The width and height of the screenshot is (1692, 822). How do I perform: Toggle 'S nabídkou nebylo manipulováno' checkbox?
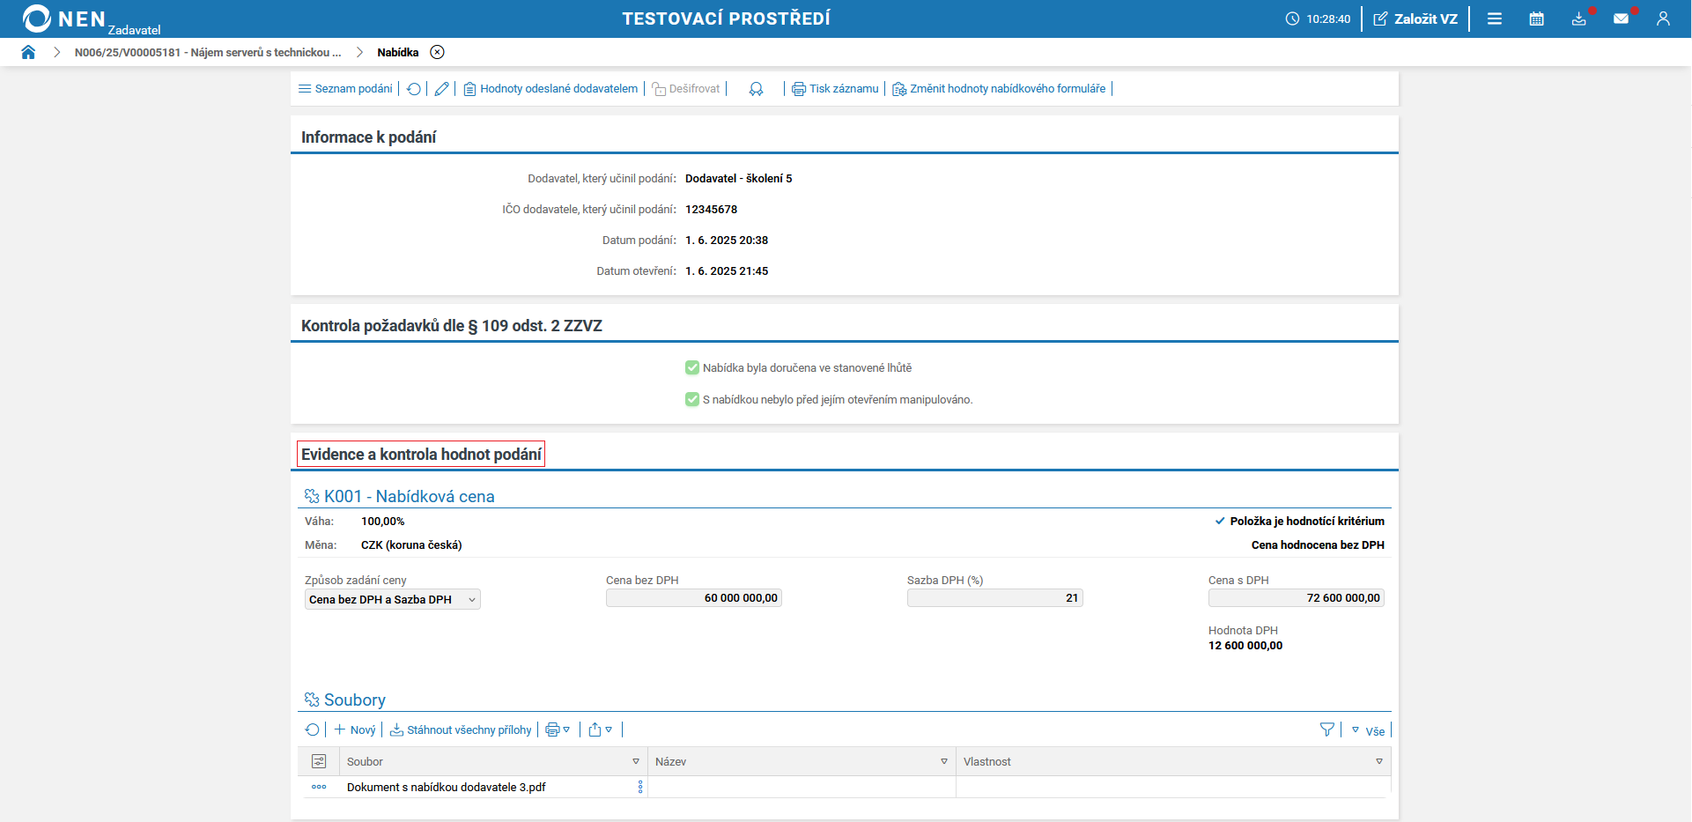pyautogui.click(x=692, y=400)
